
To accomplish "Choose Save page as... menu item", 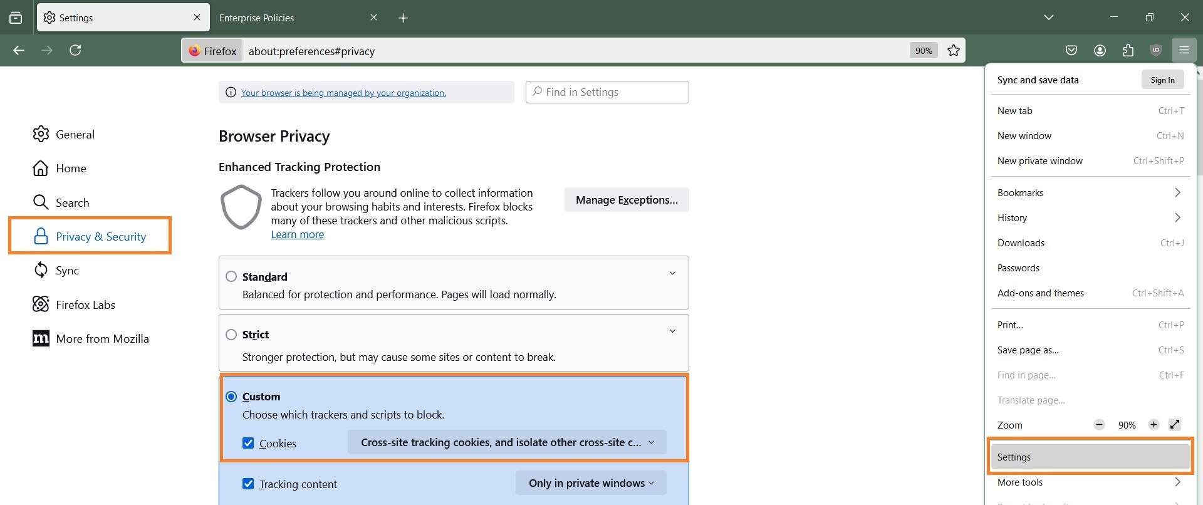I will click(1090, 350).
